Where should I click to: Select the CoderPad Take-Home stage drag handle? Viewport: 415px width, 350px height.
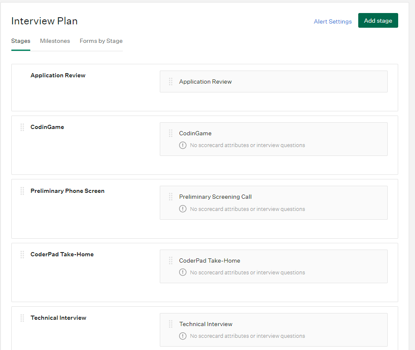coord(22,254)
